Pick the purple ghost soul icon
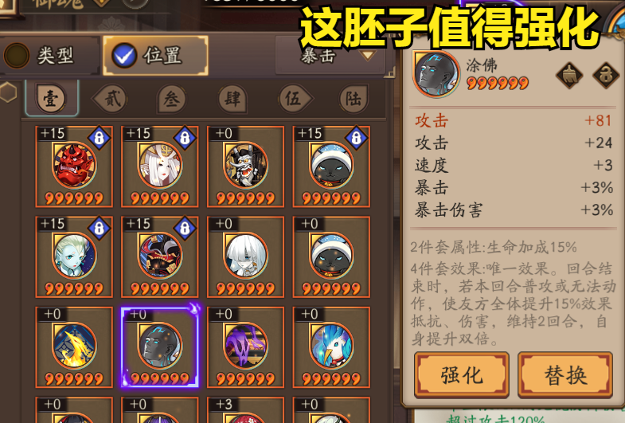The width and height of the screenshot is (625, 423). coord(245,347)
